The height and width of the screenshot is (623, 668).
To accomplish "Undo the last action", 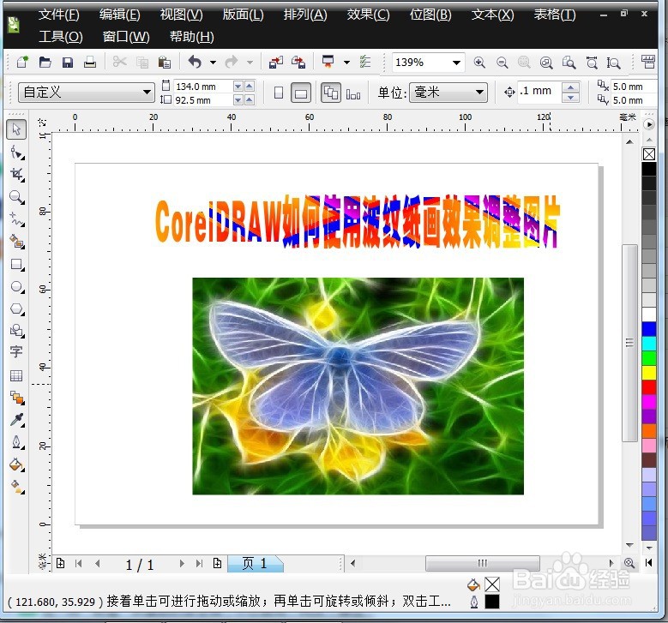I will coord(195,63).
